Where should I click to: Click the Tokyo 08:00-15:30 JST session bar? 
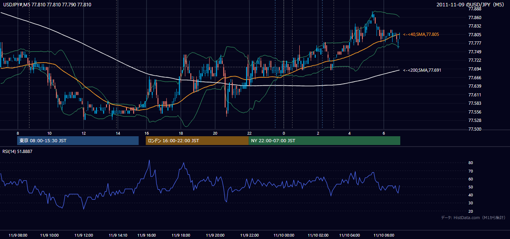(78, 141)
